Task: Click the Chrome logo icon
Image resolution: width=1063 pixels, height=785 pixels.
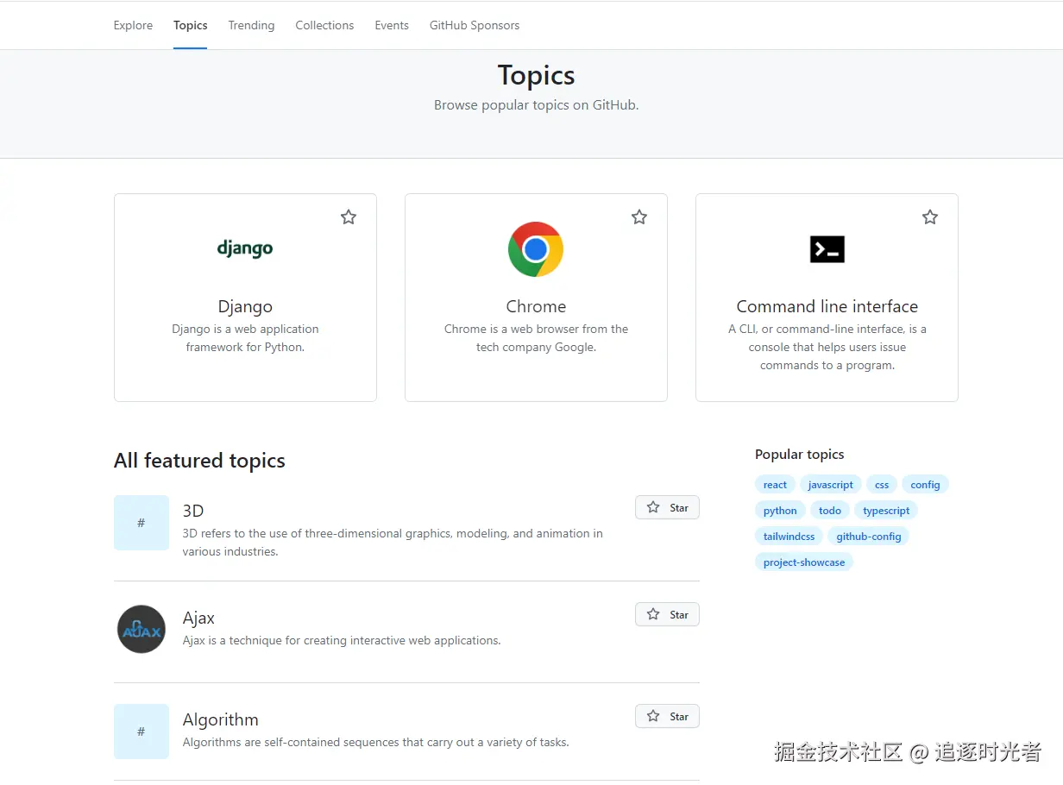Action: [x=536, y=249]
